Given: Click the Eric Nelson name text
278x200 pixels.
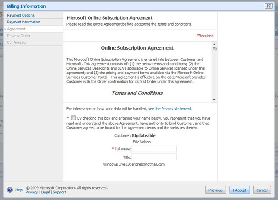Looking at the screenshot, I should (142, 142).
